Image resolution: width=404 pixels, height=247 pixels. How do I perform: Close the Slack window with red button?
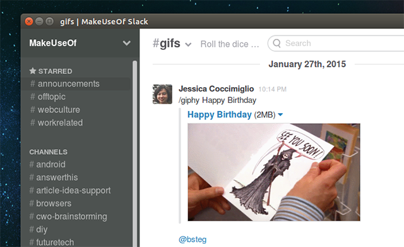29,21
